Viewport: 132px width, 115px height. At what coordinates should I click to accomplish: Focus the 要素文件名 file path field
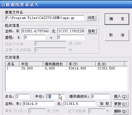pyautogui.click(x=45, y=18)
